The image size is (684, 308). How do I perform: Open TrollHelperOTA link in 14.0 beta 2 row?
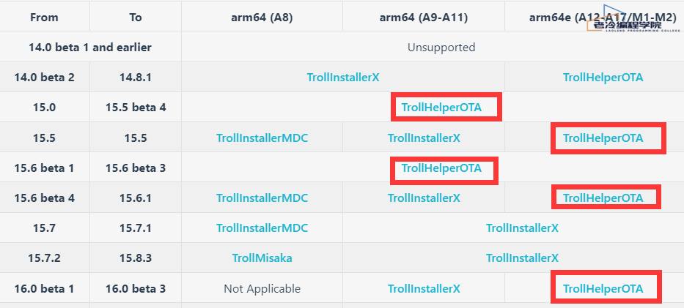click(603, 77)
